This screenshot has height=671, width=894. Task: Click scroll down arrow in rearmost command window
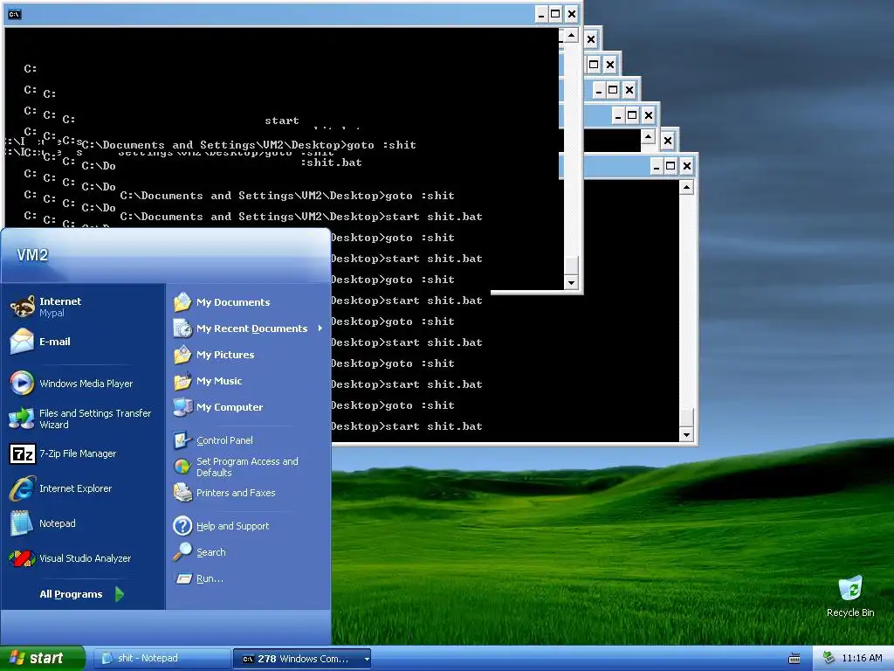(686, 435)
